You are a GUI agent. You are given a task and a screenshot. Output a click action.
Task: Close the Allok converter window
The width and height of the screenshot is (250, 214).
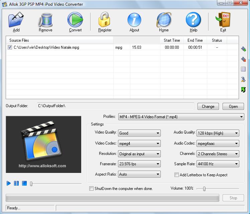[x=241, y=3]
